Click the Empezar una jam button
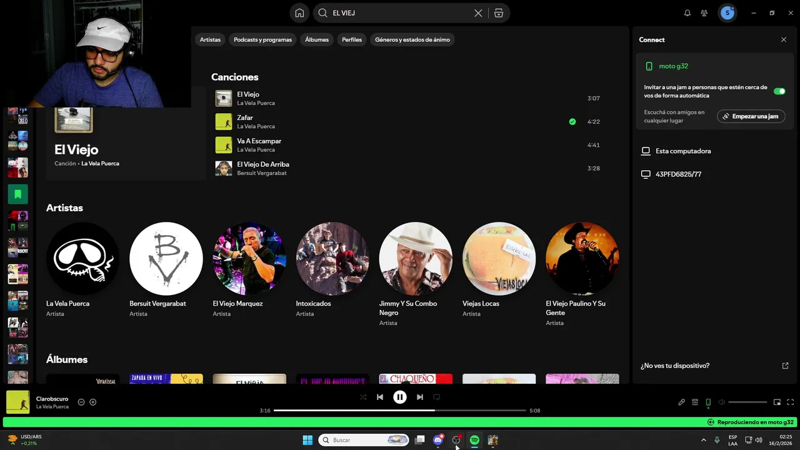The width and height of the screenshot is (800, 450). click(751, 116)
